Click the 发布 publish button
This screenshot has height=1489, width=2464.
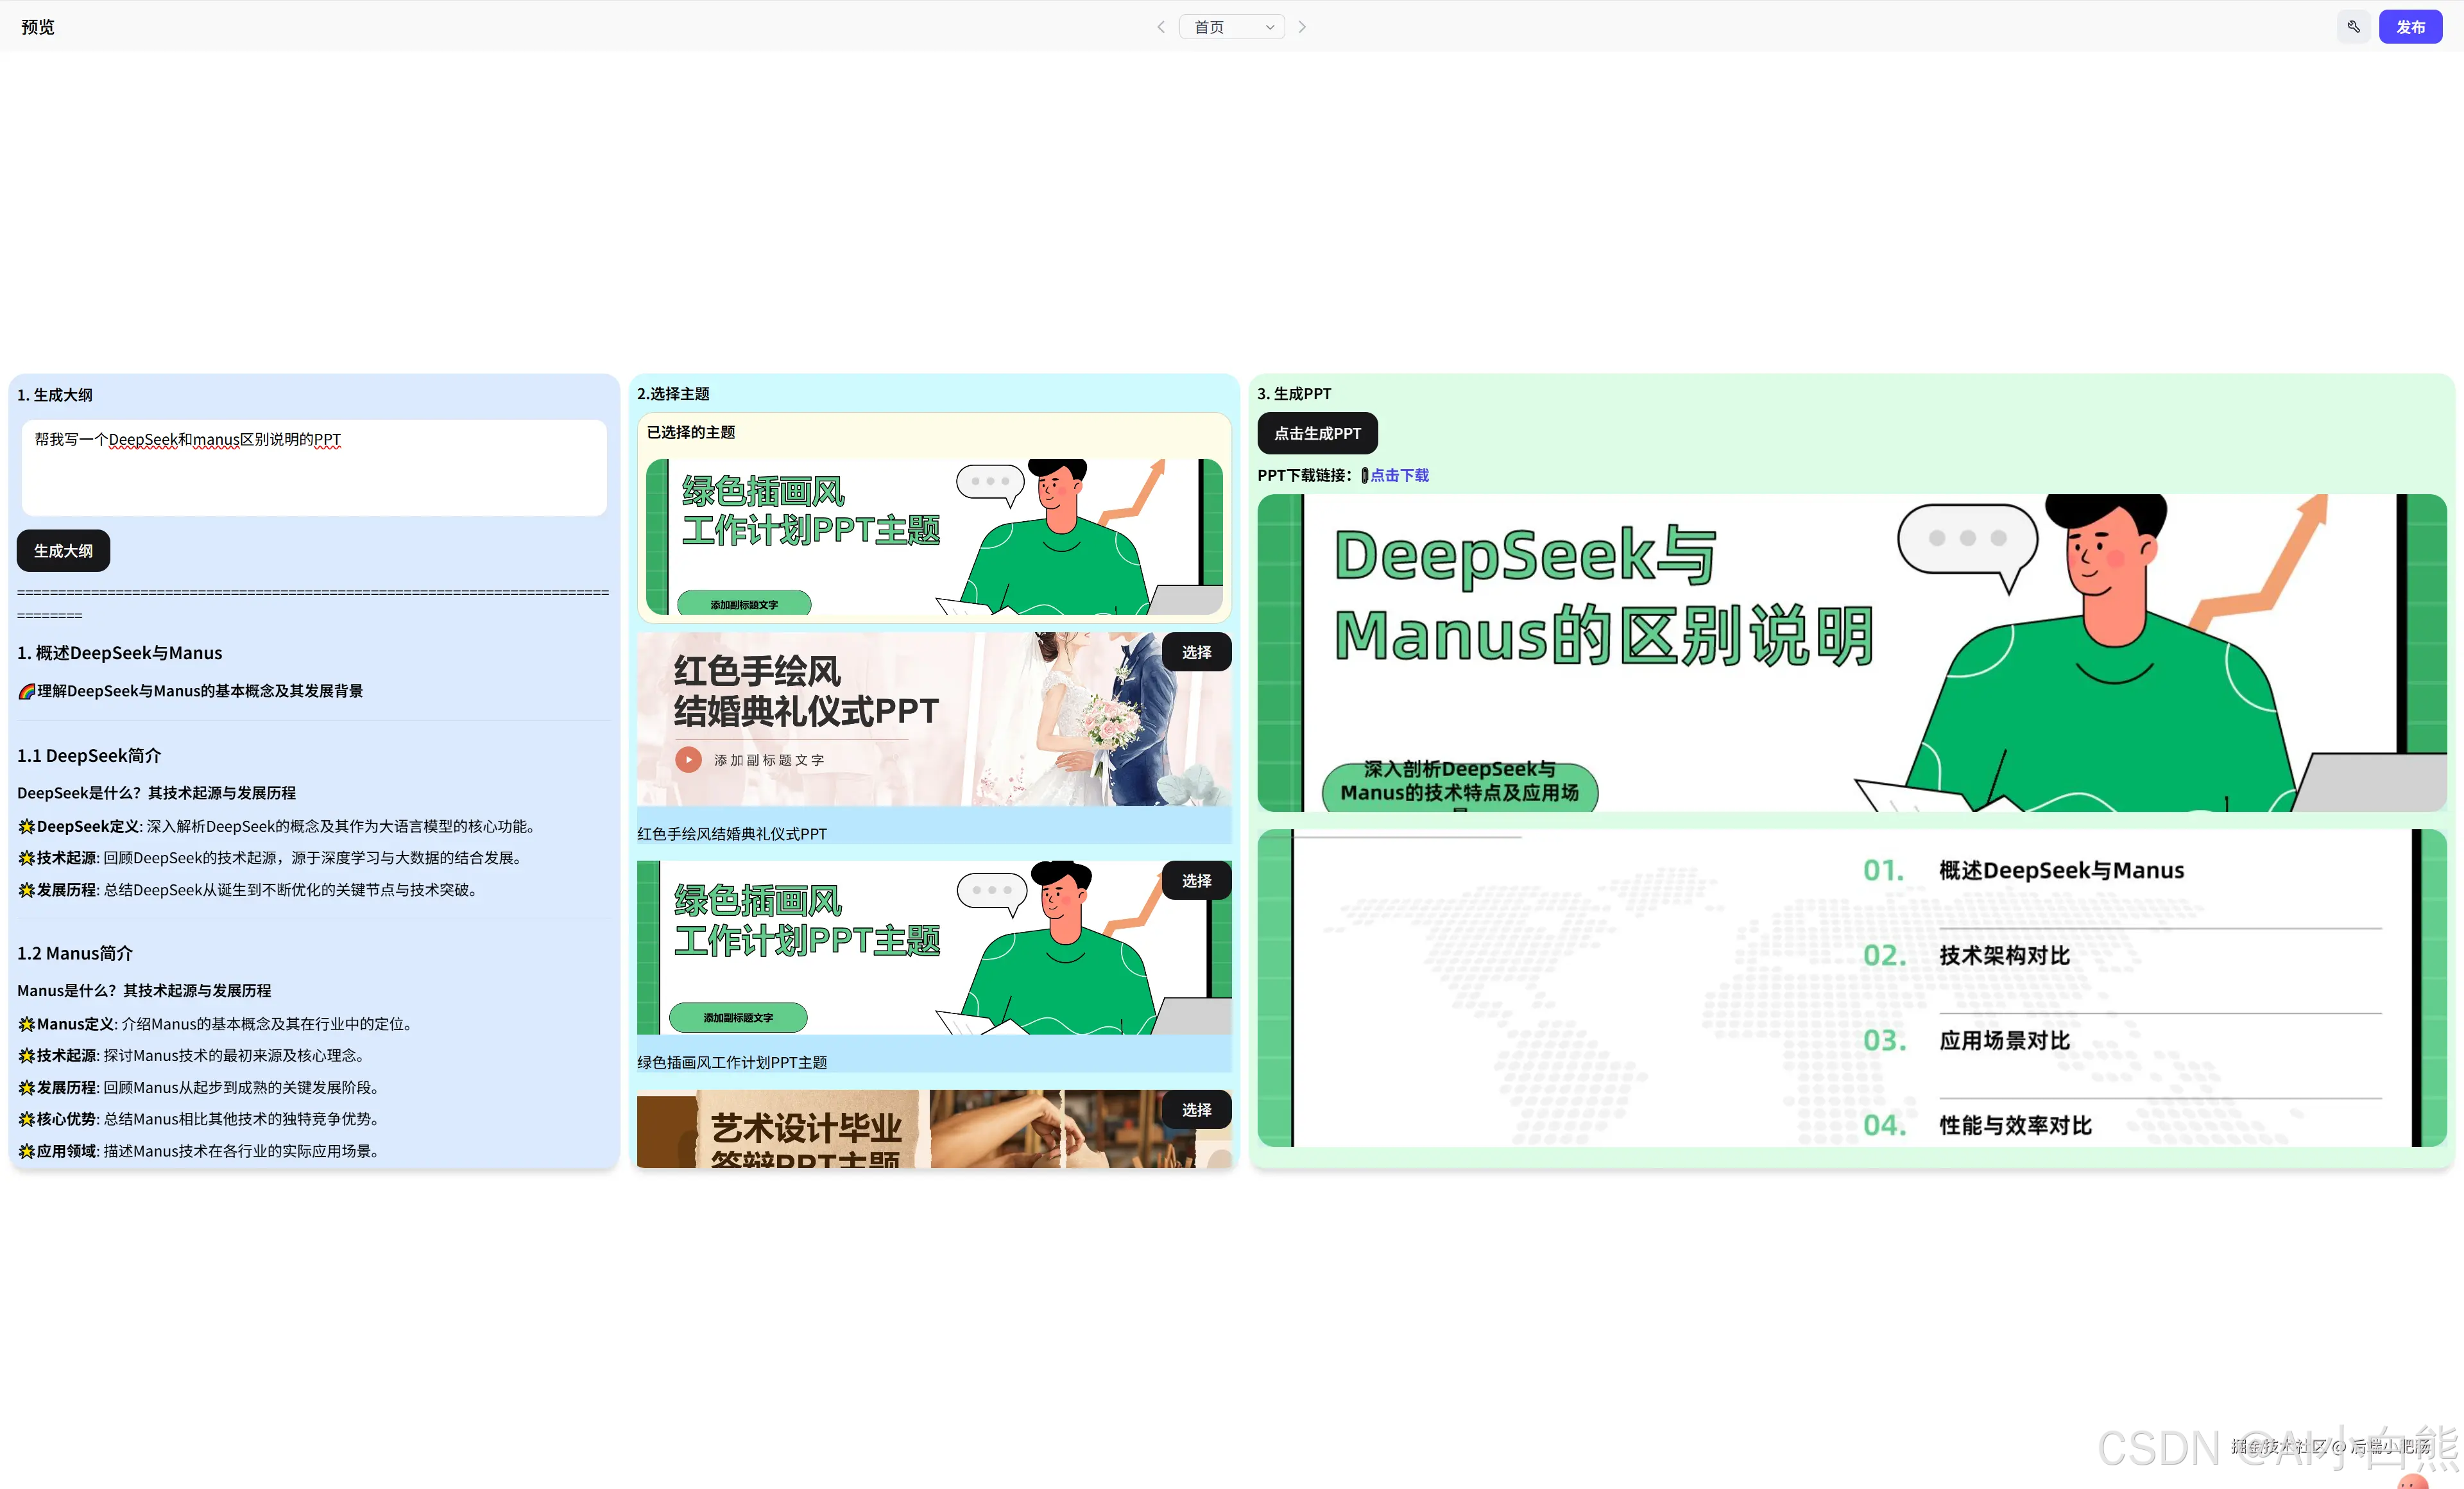click(x=2410, y=27)
